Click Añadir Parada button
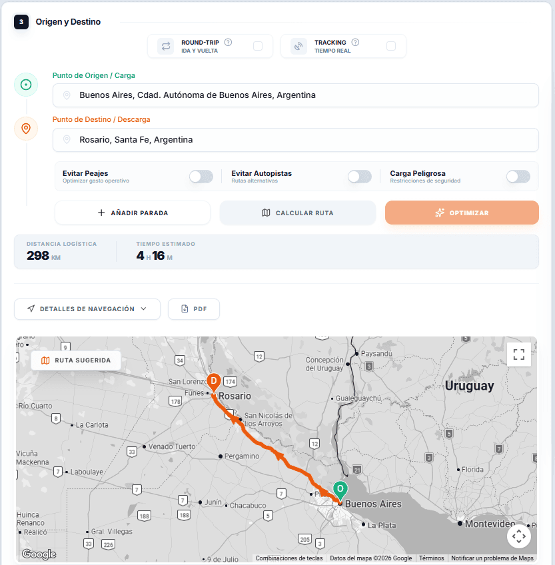 pos(133,213)
